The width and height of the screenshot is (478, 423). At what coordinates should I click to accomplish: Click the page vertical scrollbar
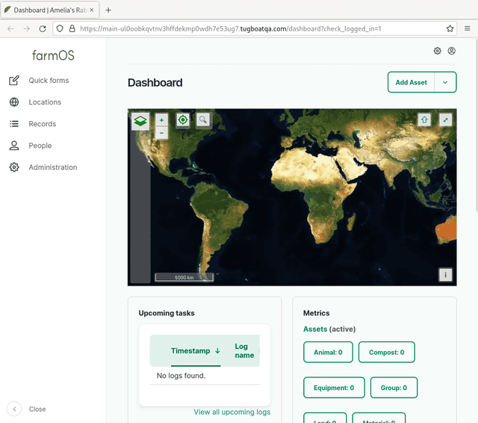(477, 124)
